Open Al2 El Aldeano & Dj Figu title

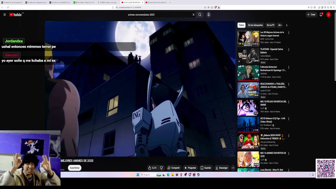coord(272,120)
